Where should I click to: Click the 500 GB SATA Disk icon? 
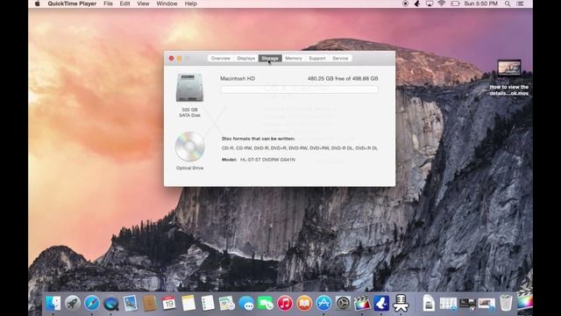point(189,88)
